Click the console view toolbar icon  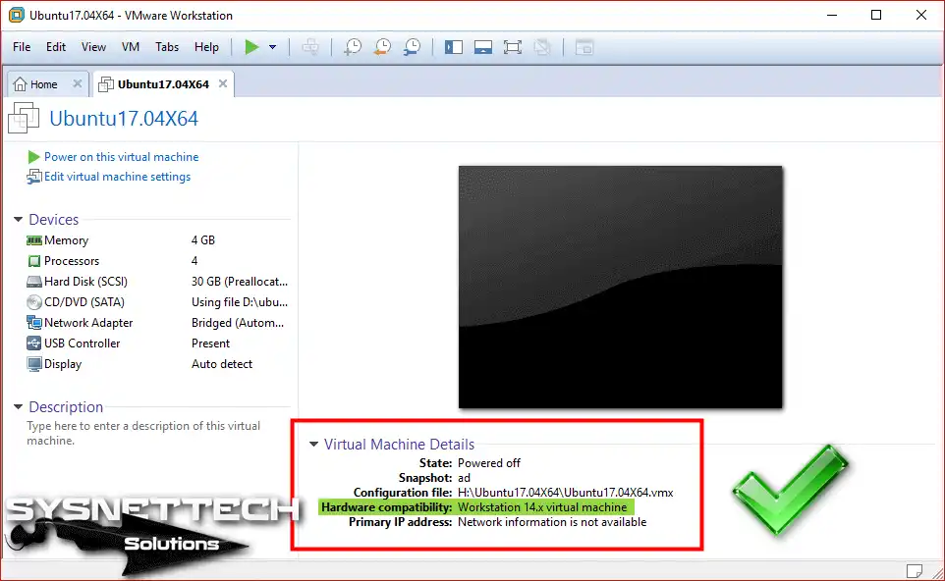coord(584,47)
